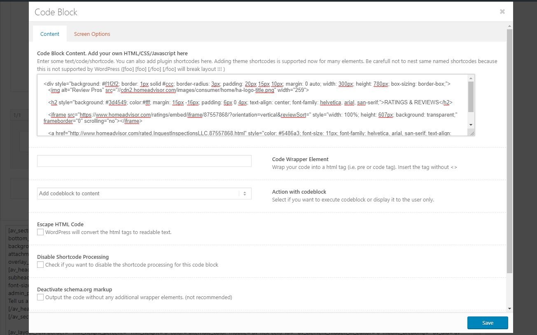Click the 'Escape HTML Code' heading
537x335 pixels.
60,224
